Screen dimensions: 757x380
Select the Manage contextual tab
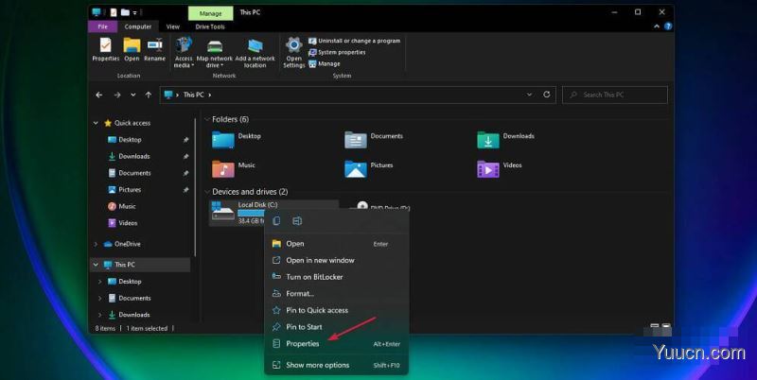[210, 13]
